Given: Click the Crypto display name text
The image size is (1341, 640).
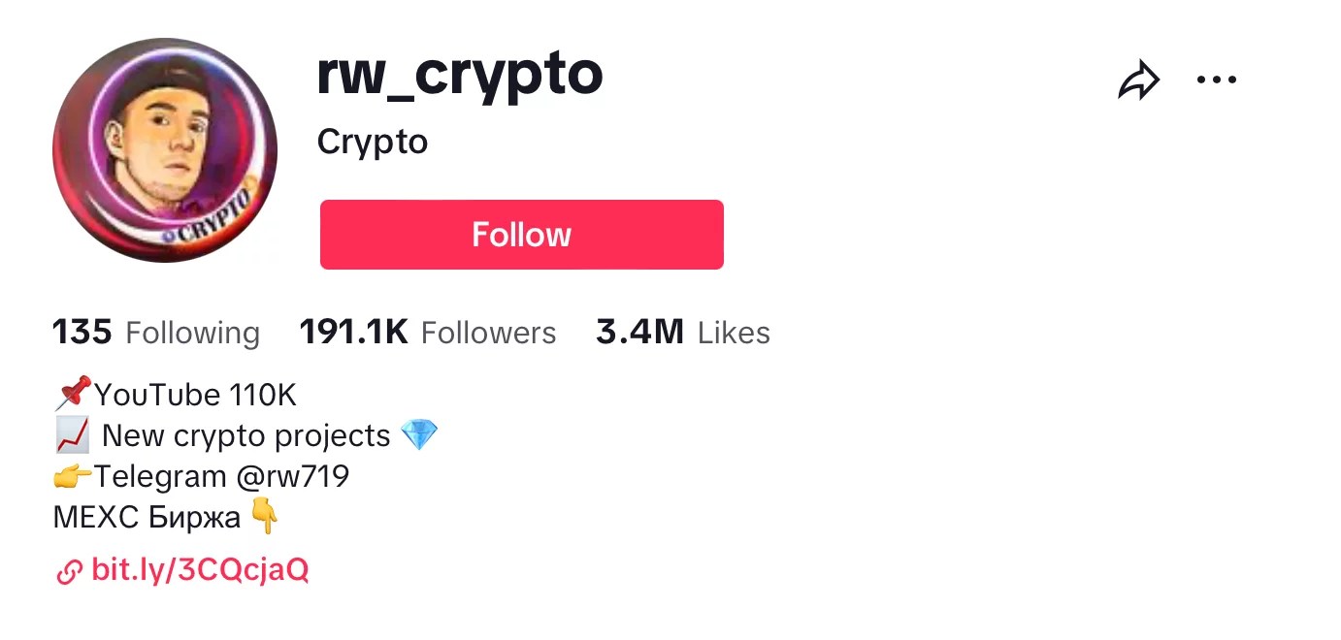Looking at the screenshot, I should tap(373, 142).
